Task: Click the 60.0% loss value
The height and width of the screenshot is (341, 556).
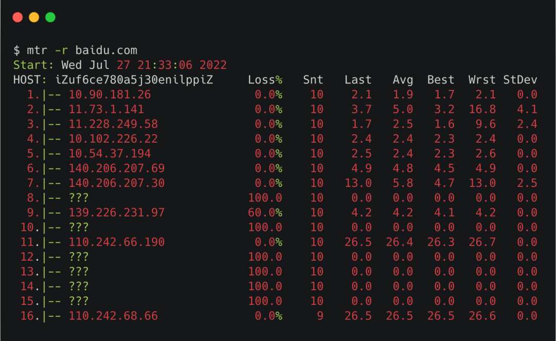Action: [x=265, y=213]
